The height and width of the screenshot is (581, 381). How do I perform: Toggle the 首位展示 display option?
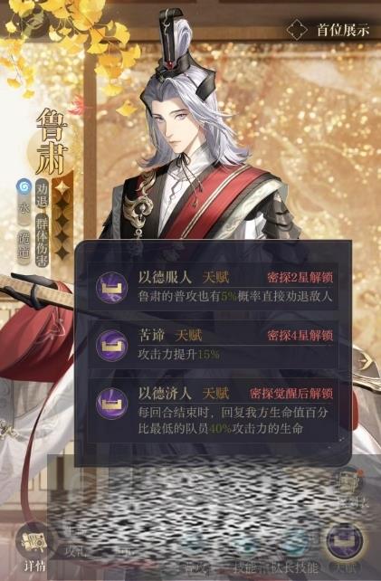(x=328, y=30)
